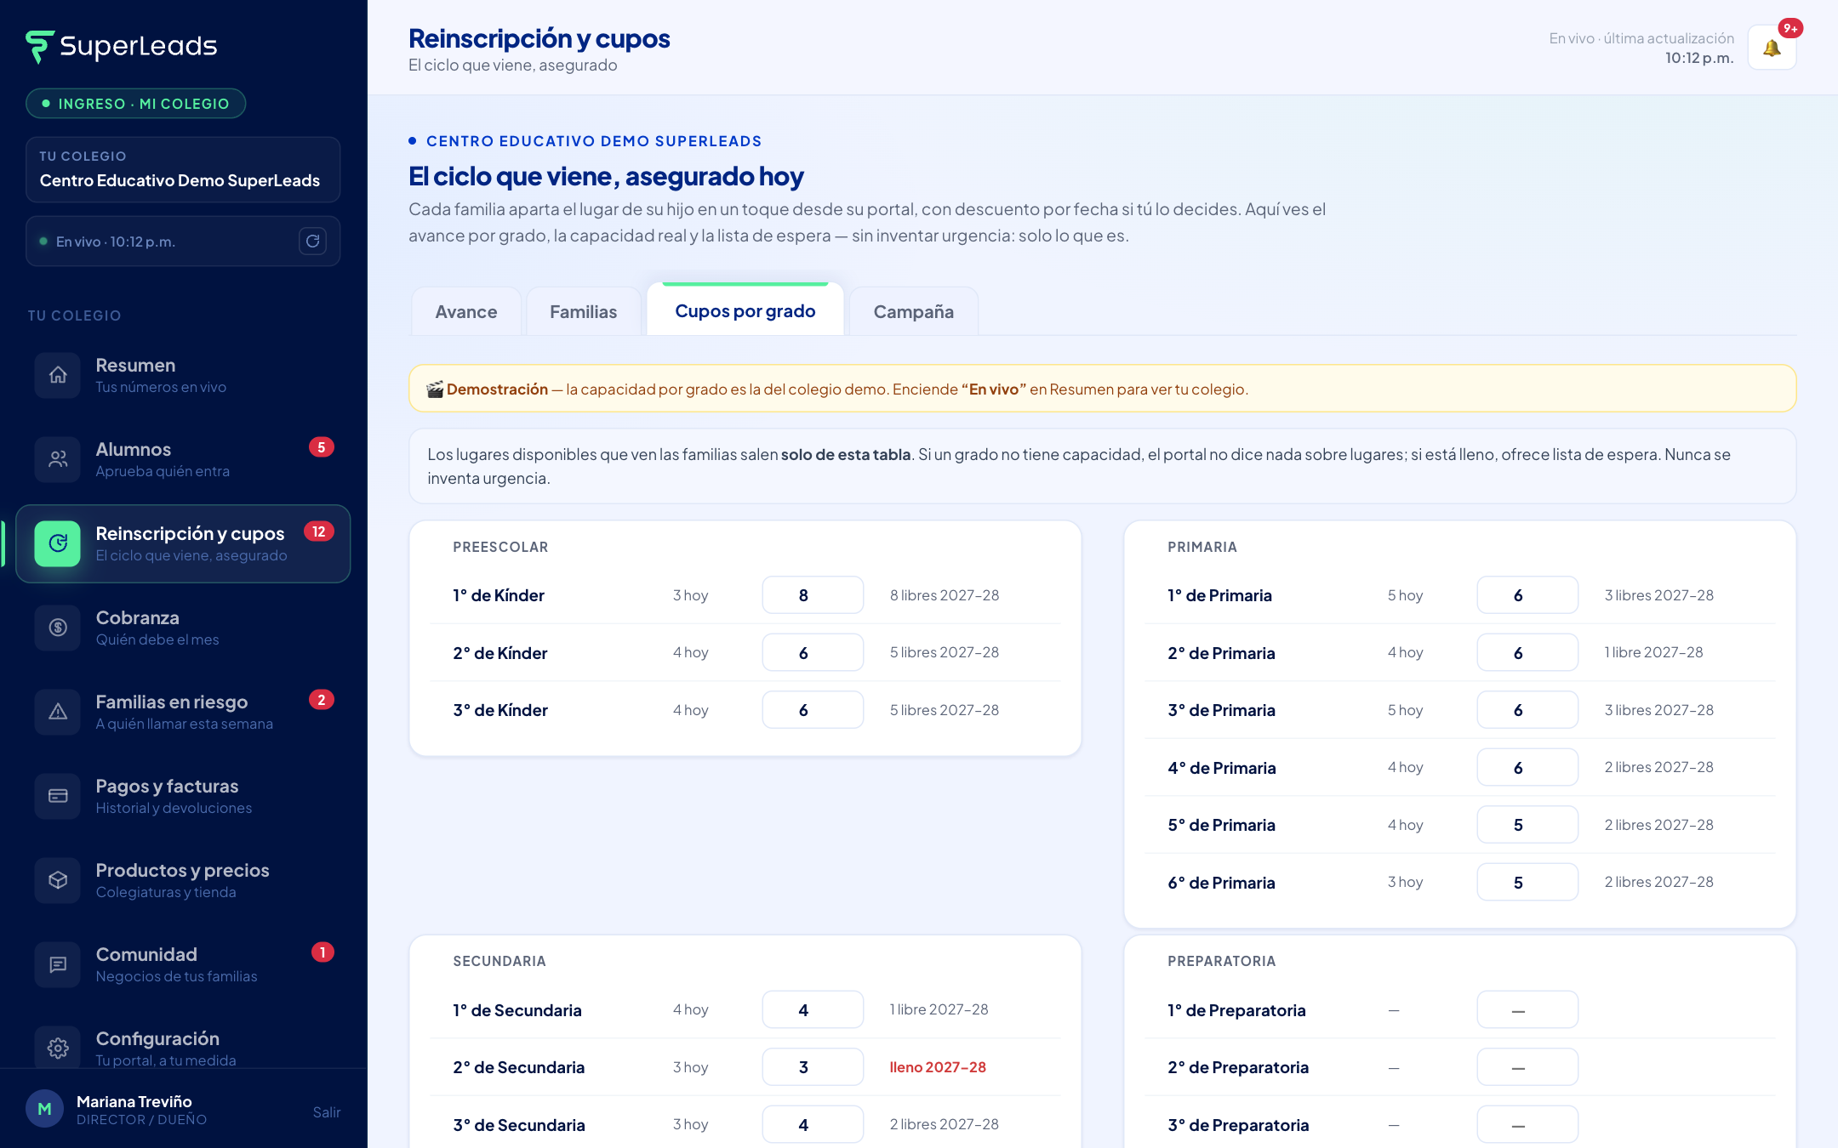Click the refresh icon beside En vivo
1838x1148 pixels.
pyautogui.click(x=312, y=242)
